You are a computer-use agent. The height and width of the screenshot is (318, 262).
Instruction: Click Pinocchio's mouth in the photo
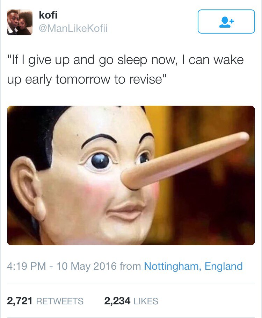coord(125,211)
